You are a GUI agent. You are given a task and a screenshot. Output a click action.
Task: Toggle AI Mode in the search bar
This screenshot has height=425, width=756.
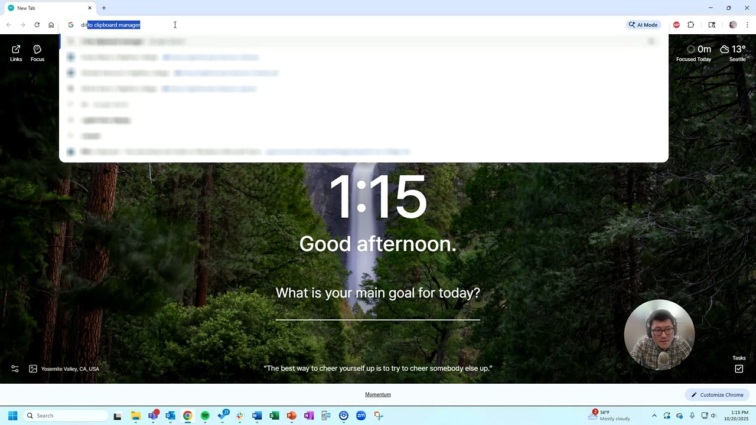click(643, 25)
